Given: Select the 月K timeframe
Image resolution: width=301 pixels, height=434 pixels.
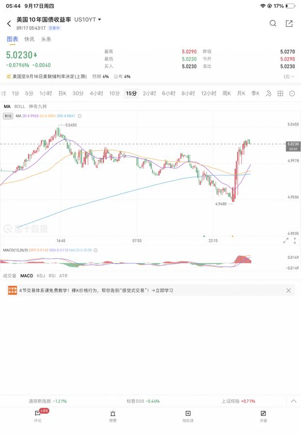Looking at the screenshot, I should 241,94.
